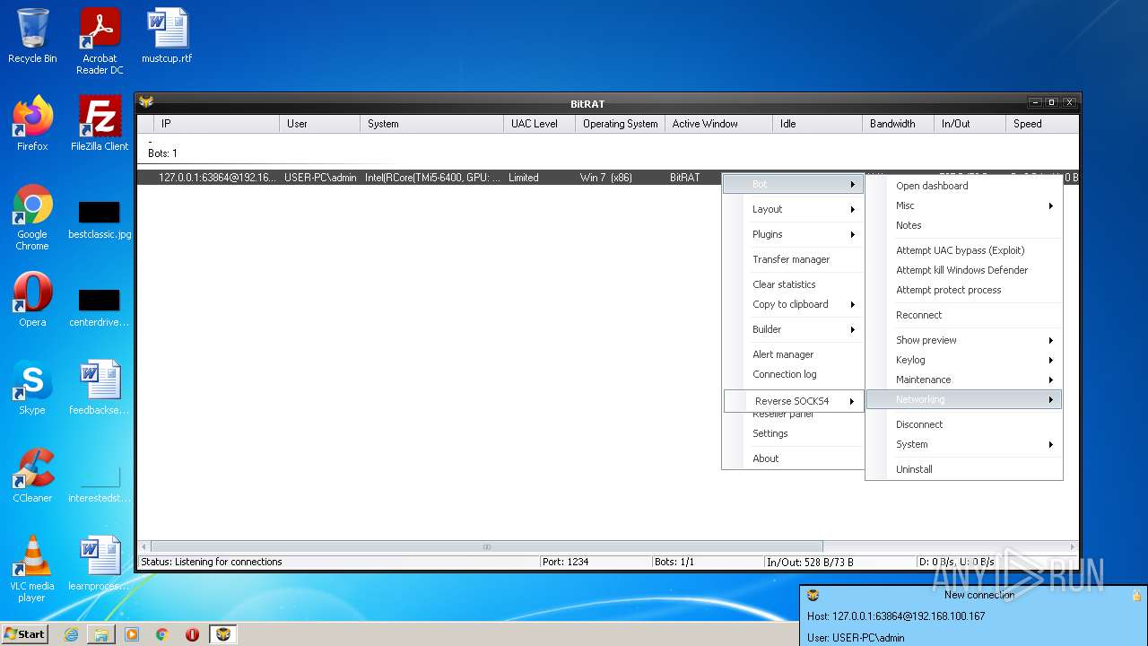This screenshot has height=646, width=1148.
Task: Open About from context menu
Action: pyautogui.click(x=793, y=458)
